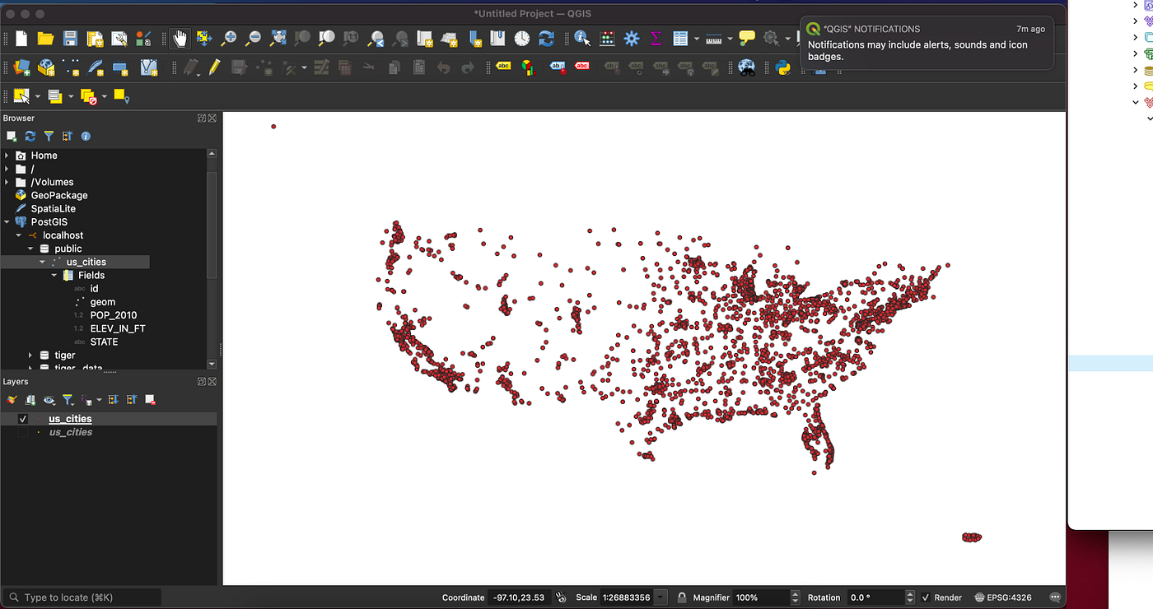Screen dimensions: 1153x609
Task: Toggle the Render checkbox in status bar
Action: (x=926, y=597)
